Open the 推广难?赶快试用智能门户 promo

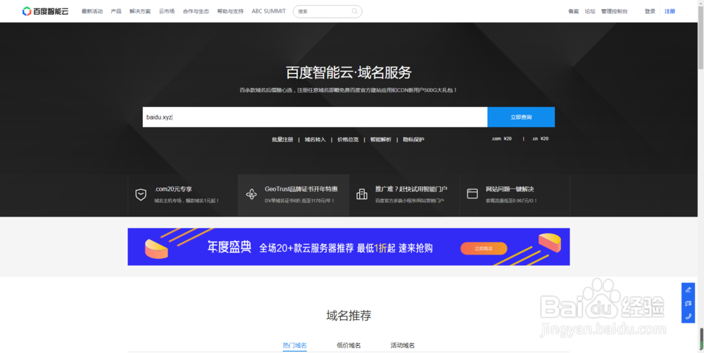tap(411, 189)
